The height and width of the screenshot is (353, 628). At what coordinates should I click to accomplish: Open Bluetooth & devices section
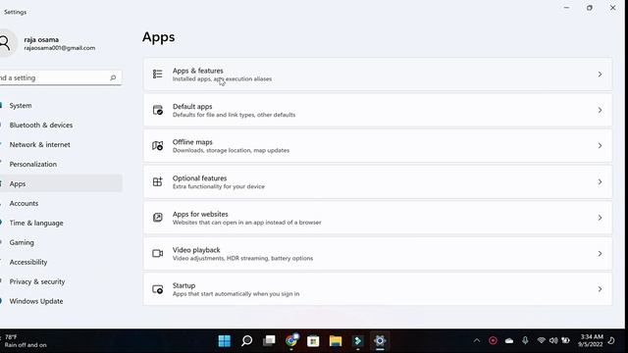61,125
